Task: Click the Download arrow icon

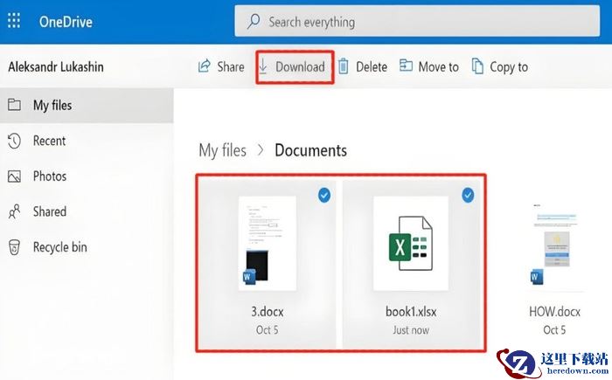Action: (x=262, y=66)
